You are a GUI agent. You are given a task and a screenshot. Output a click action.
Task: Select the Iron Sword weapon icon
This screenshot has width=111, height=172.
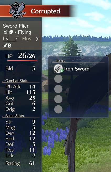pos(59,69)
